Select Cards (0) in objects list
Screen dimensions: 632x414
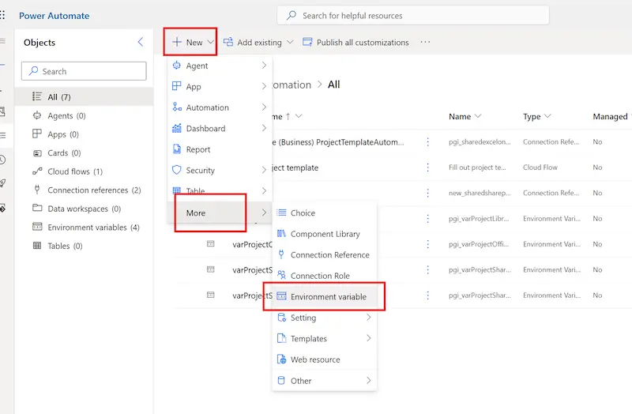coord(84,152)
